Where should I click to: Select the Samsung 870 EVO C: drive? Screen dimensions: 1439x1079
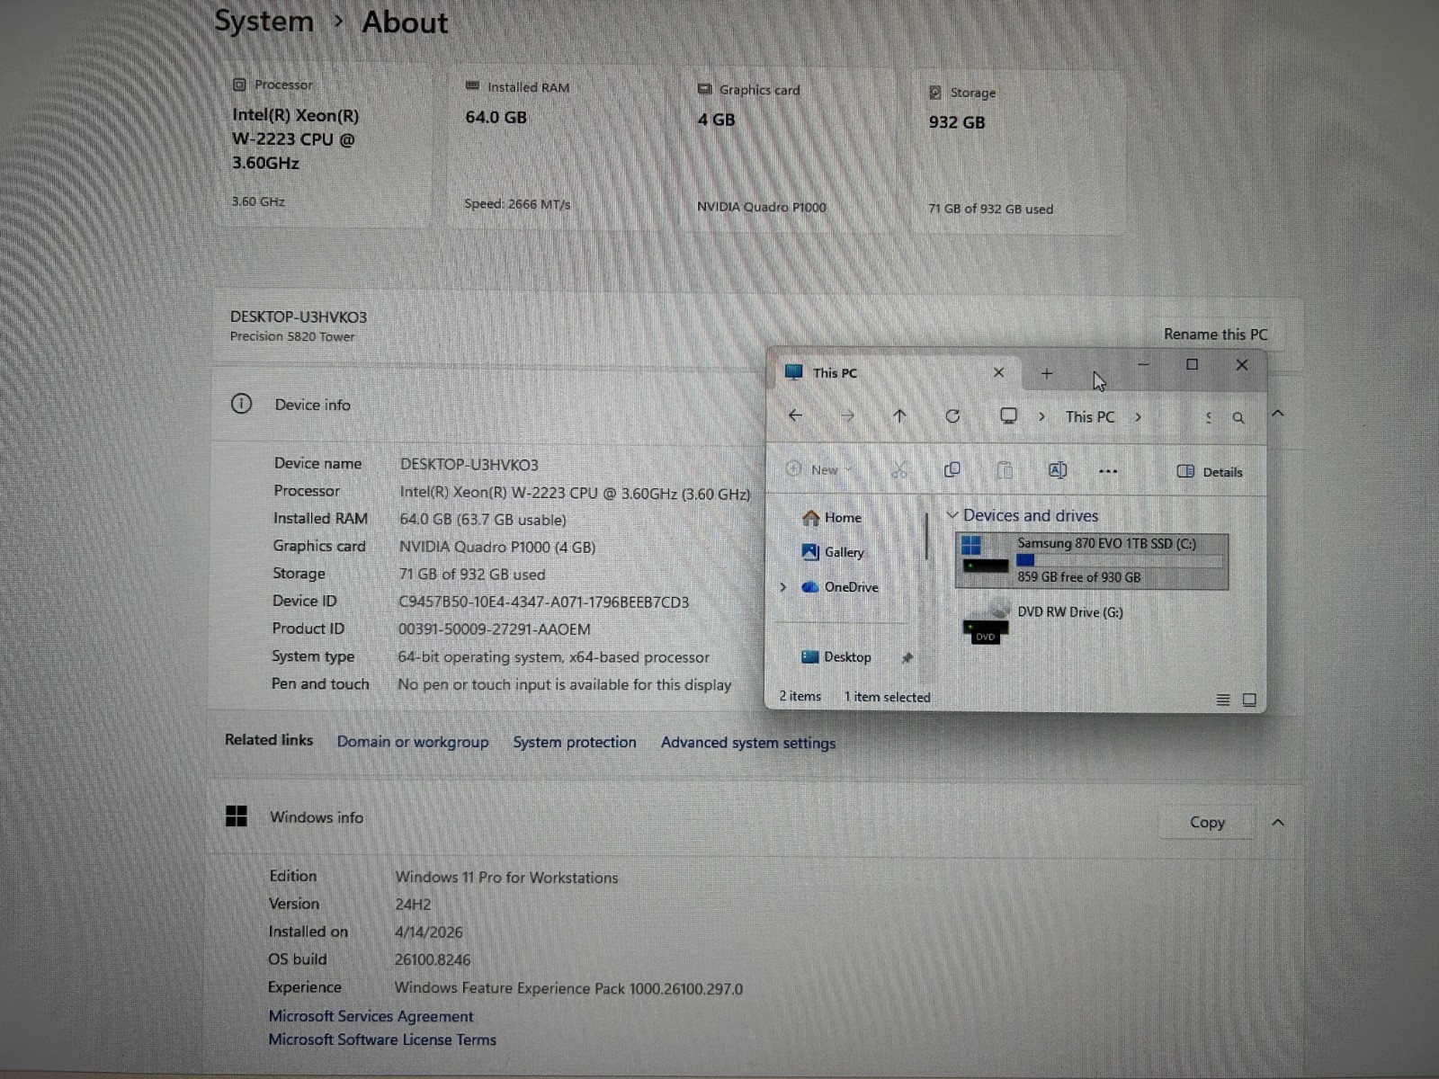point(1092,561)
